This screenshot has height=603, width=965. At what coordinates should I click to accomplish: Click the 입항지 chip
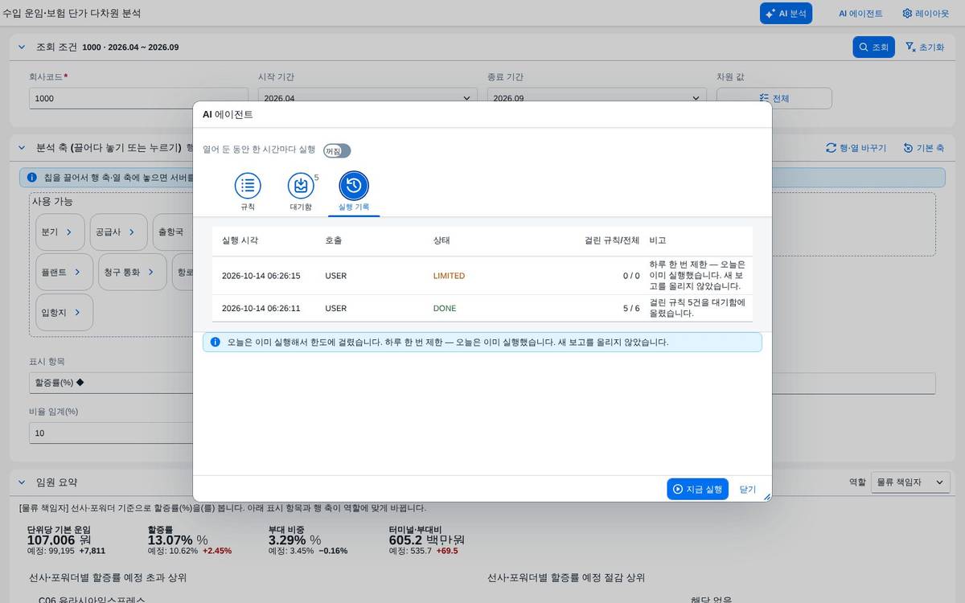[64, 312]
